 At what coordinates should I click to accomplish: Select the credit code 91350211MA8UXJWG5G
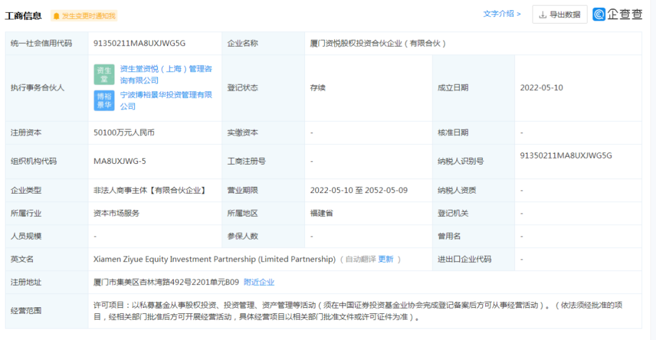pos(139,44)
